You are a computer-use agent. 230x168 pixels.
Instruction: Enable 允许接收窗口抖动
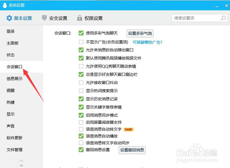coord(81,83)
